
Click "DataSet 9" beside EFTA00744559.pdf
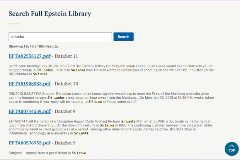click(65, 112)
